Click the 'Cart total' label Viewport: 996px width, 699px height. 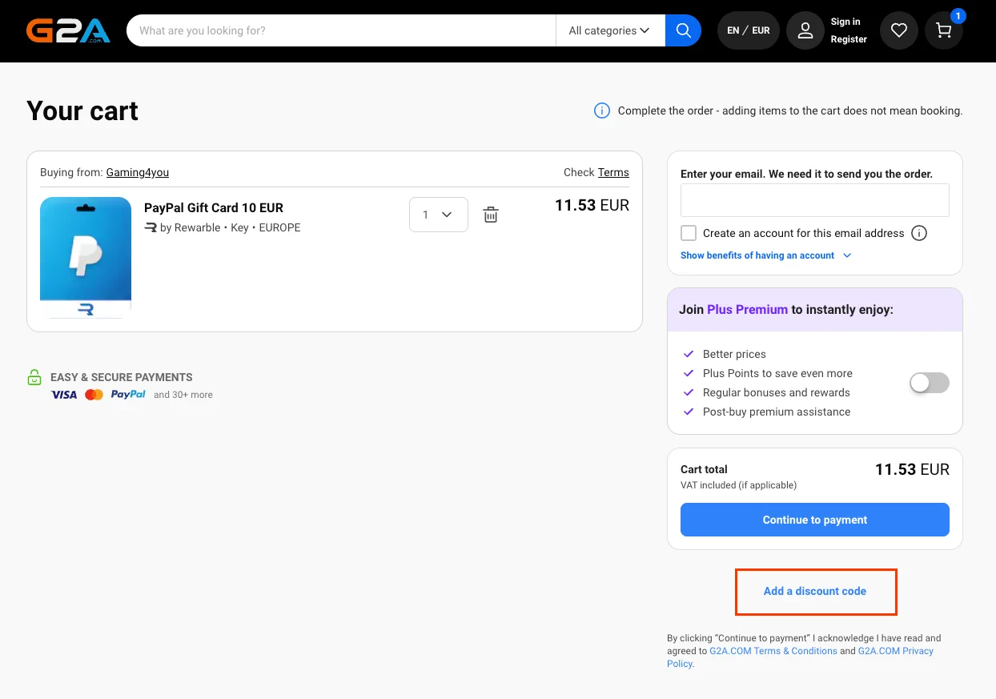(704, 470)
